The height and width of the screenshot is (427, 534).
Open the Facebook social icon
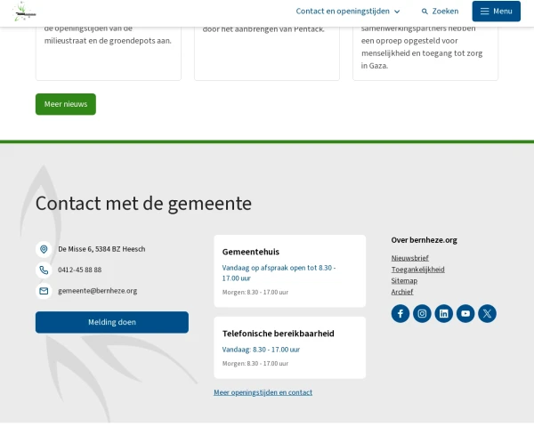(400, 314)
